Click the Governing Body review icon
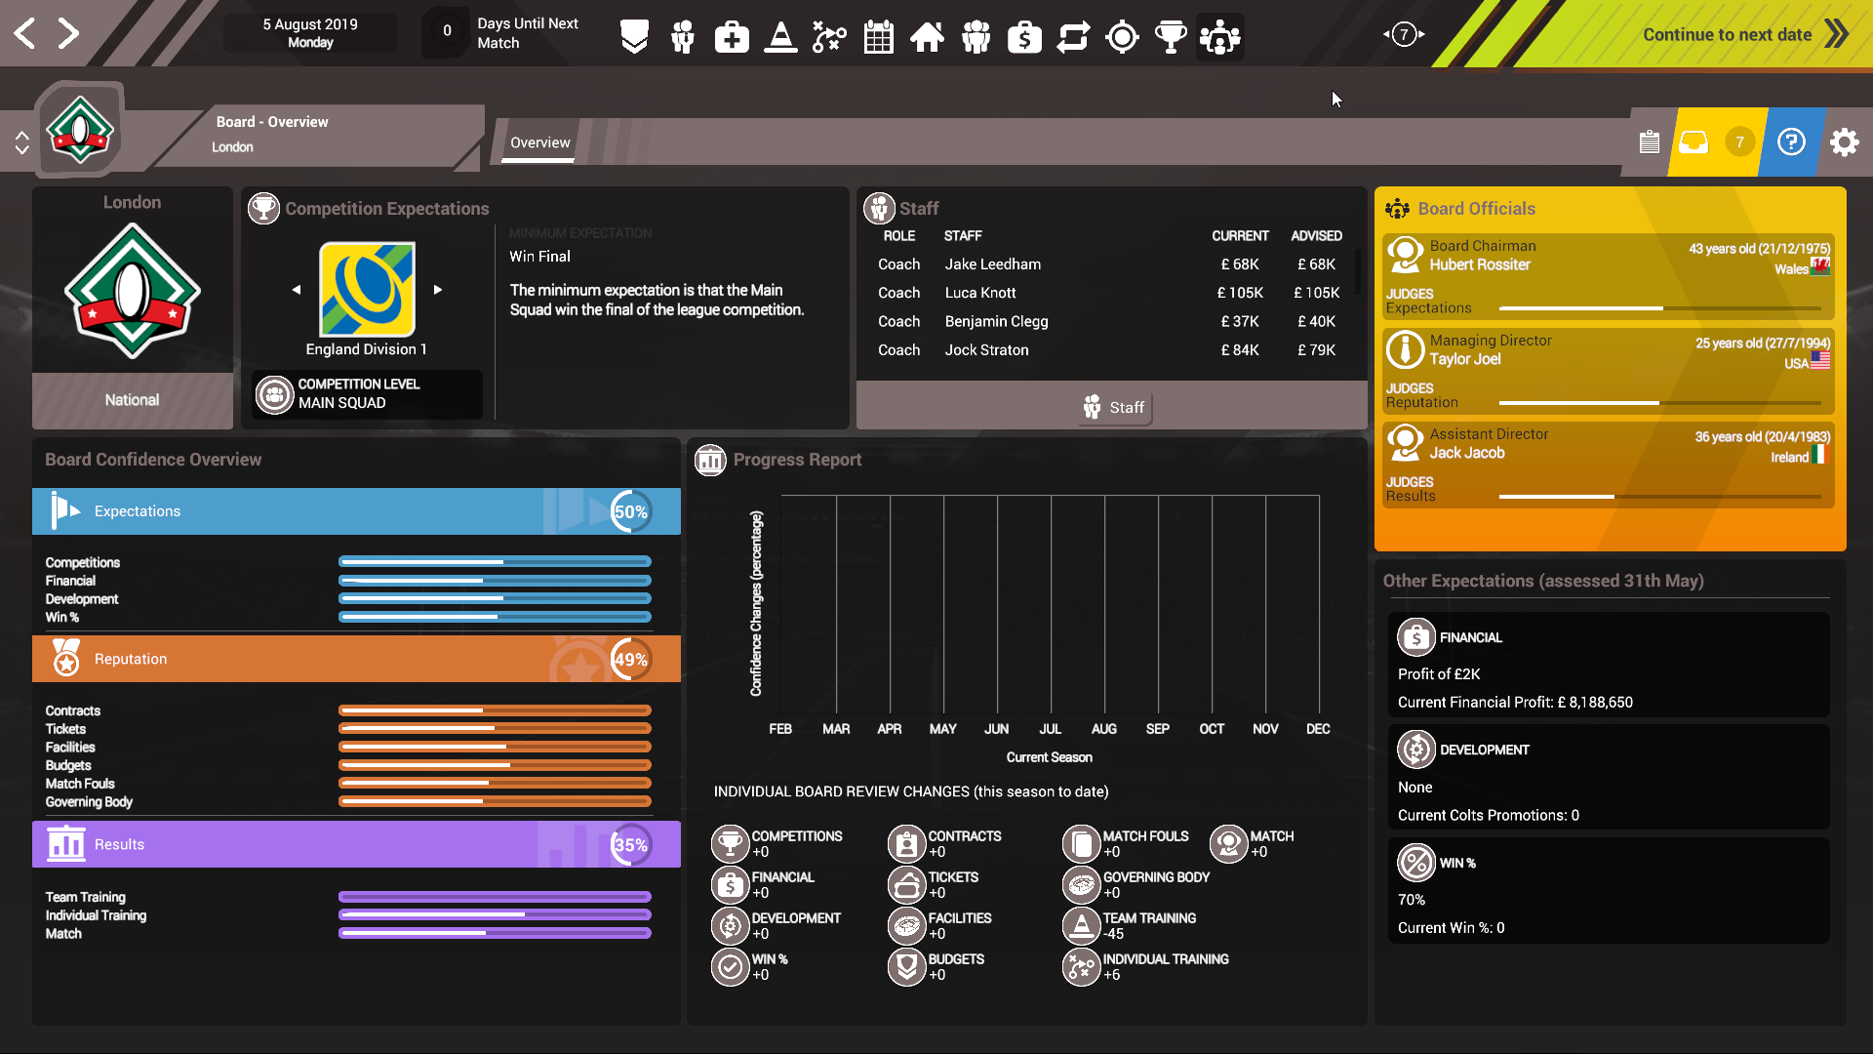Image resolution: width=1873 pixels, height=1054 pixels. point(1081,884)
